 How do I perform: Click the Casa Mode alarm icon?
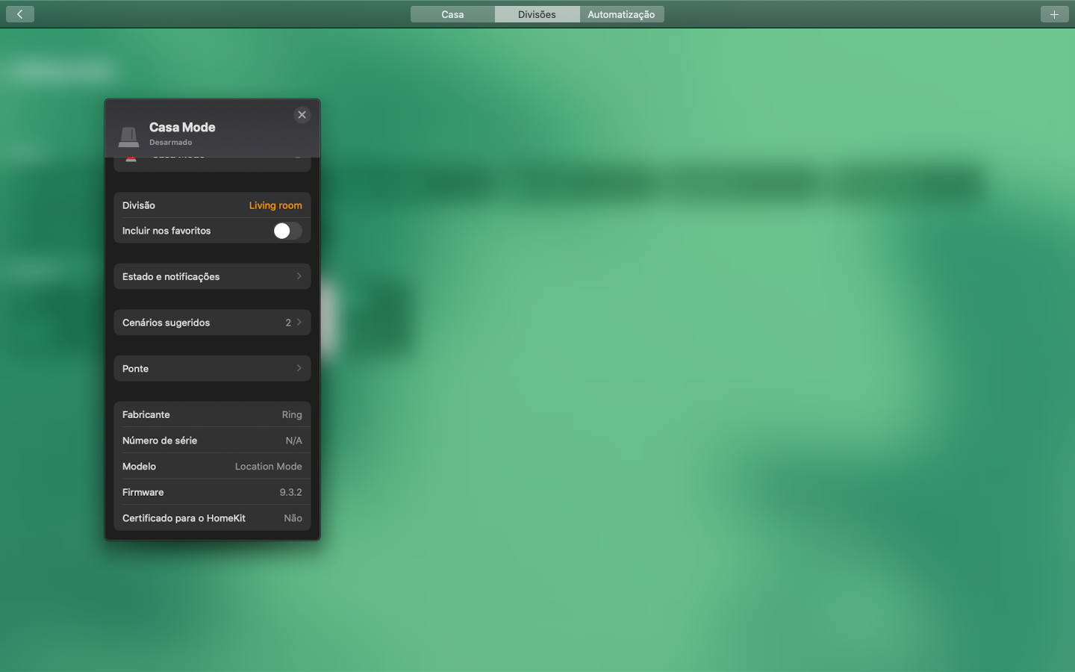(x=128, y=136)
